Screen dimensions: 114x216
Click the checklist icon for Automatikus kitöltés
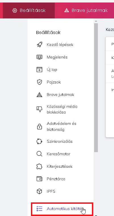(x=39, y=209)
